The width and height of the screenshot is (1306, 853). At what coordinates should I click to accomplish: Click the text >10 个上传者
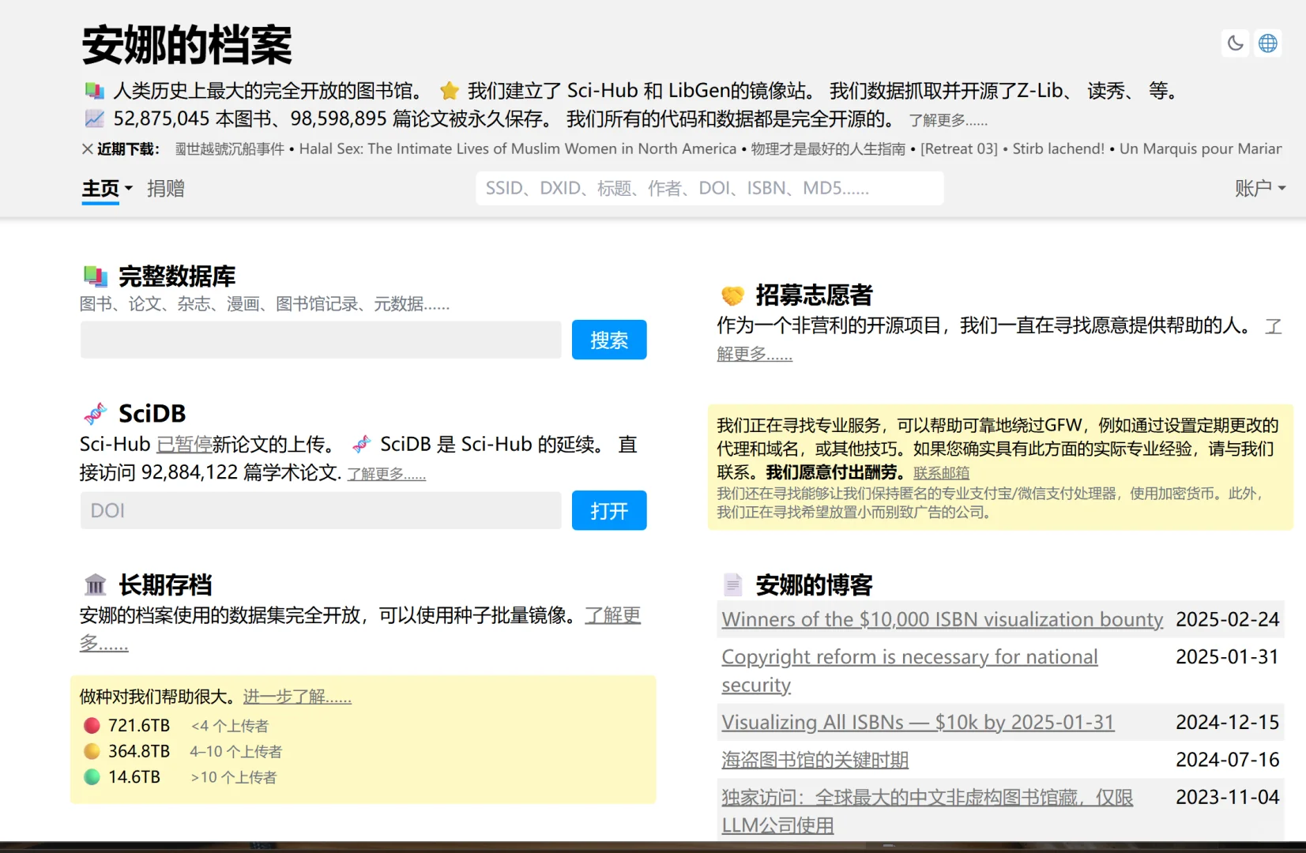(x=234, y=777)
